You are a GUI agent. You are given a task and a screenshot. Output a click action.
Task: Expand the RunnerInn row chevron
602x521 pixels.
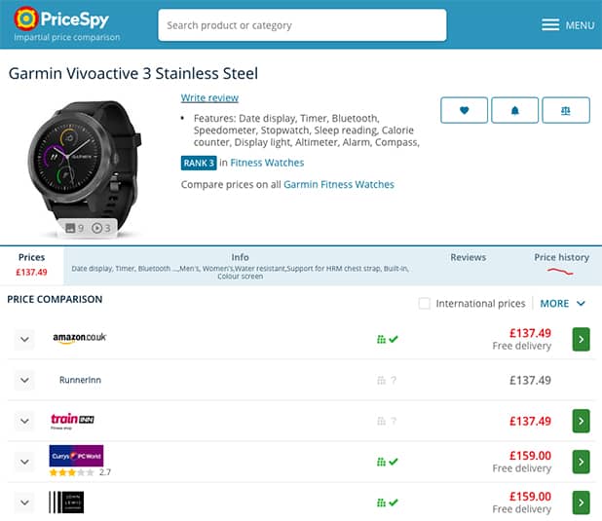tap(23, 380)
